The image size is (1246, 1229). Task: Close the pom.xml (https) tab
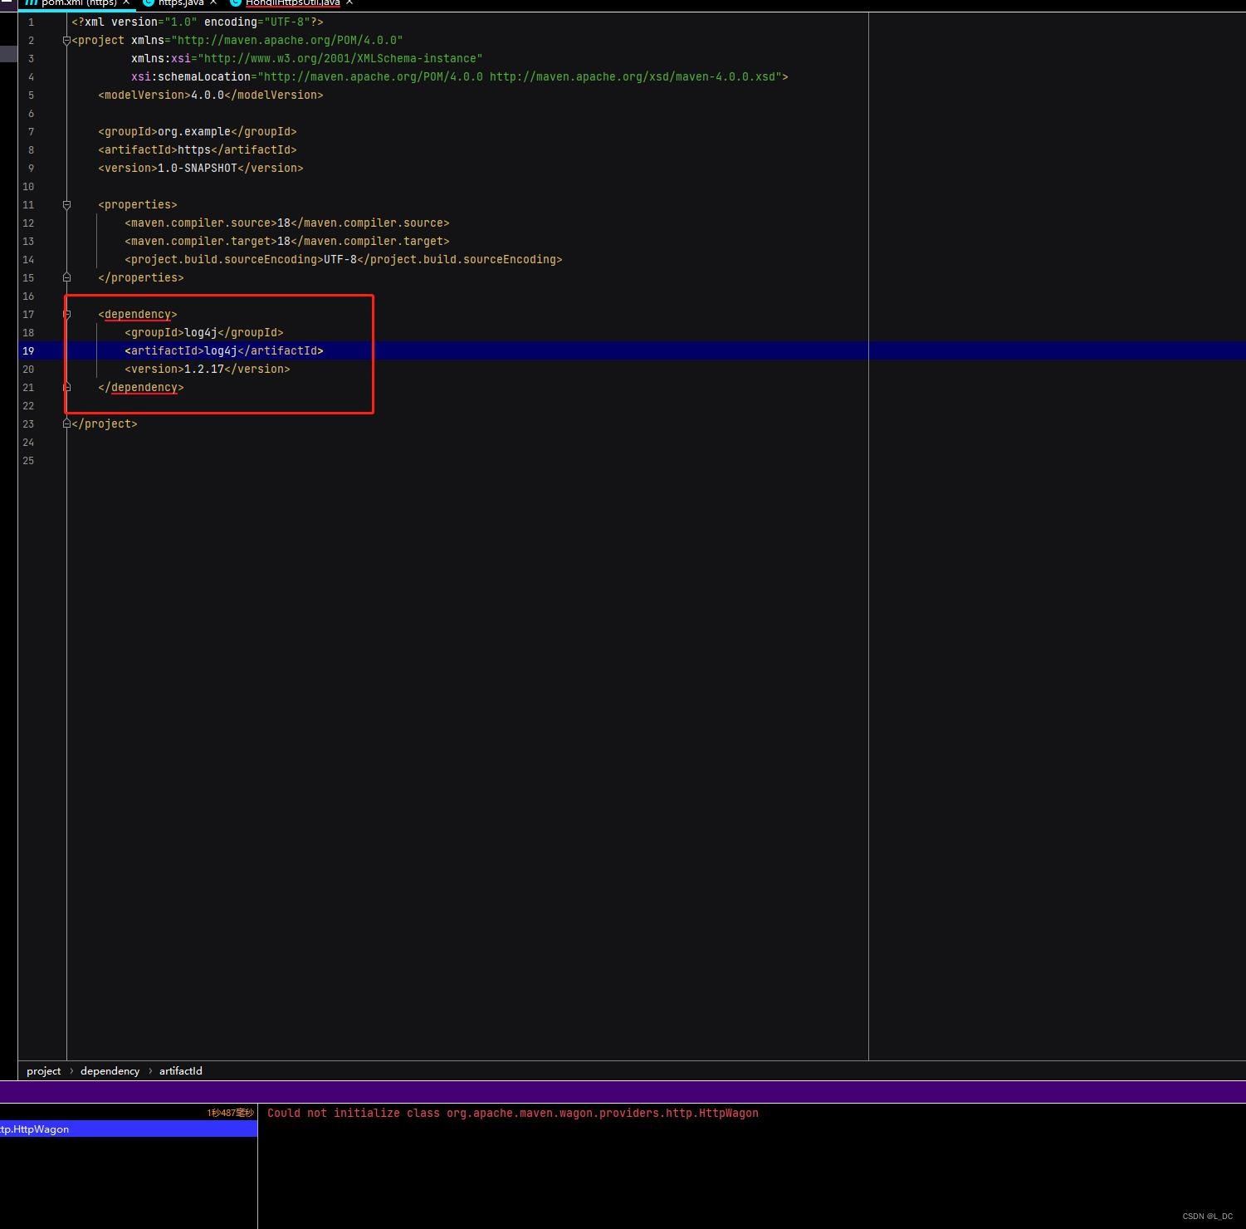pos(126,3)
